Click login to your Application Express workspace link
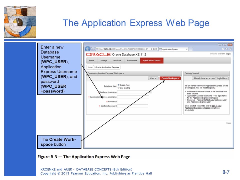Screen dimensions: 240x180 203,107
